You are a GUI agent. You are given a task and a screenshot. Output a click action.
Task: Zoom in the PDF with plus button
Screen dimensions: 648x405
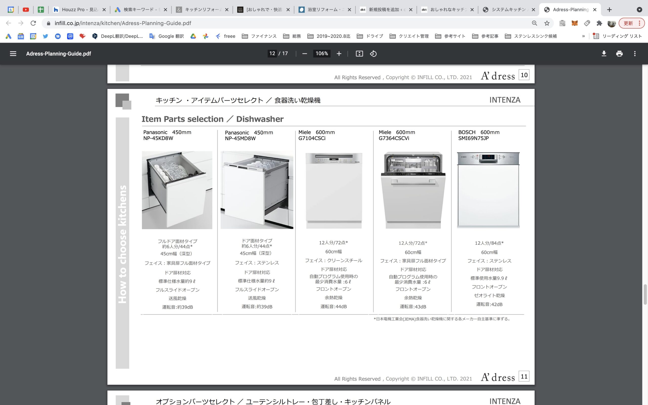(x=339, y=54)
